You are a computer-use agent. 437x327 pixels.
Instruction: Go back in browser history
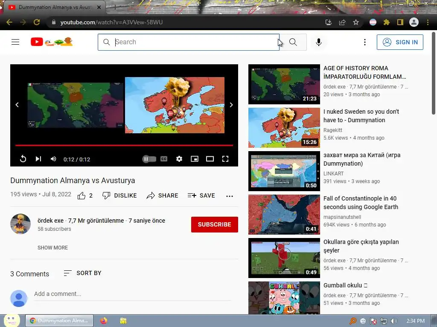click(9, 22)
